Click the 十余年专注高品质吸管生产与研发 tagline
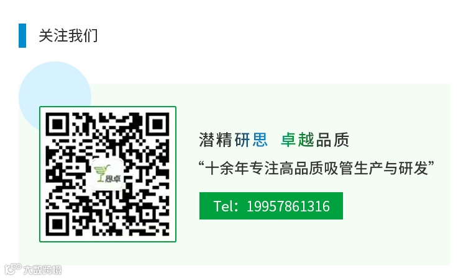Image resolution: width=466 pixels, height=279 pixels. pyautogui.click(x=316, y=168)
